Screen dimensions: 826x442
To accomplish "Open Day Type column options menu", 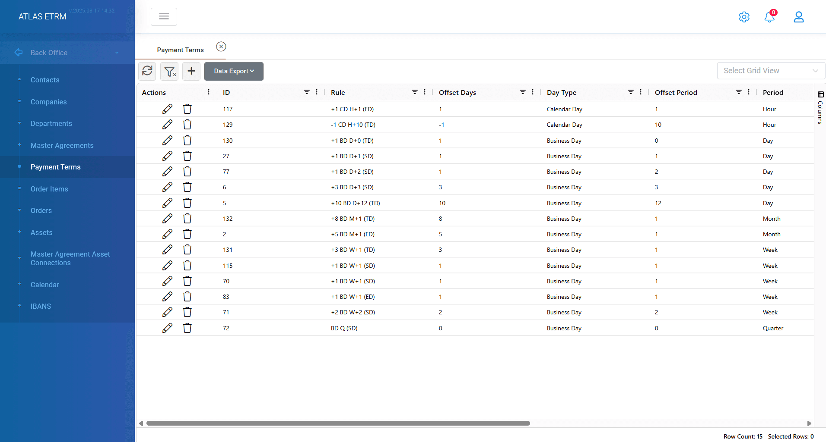I will (641, 92).
